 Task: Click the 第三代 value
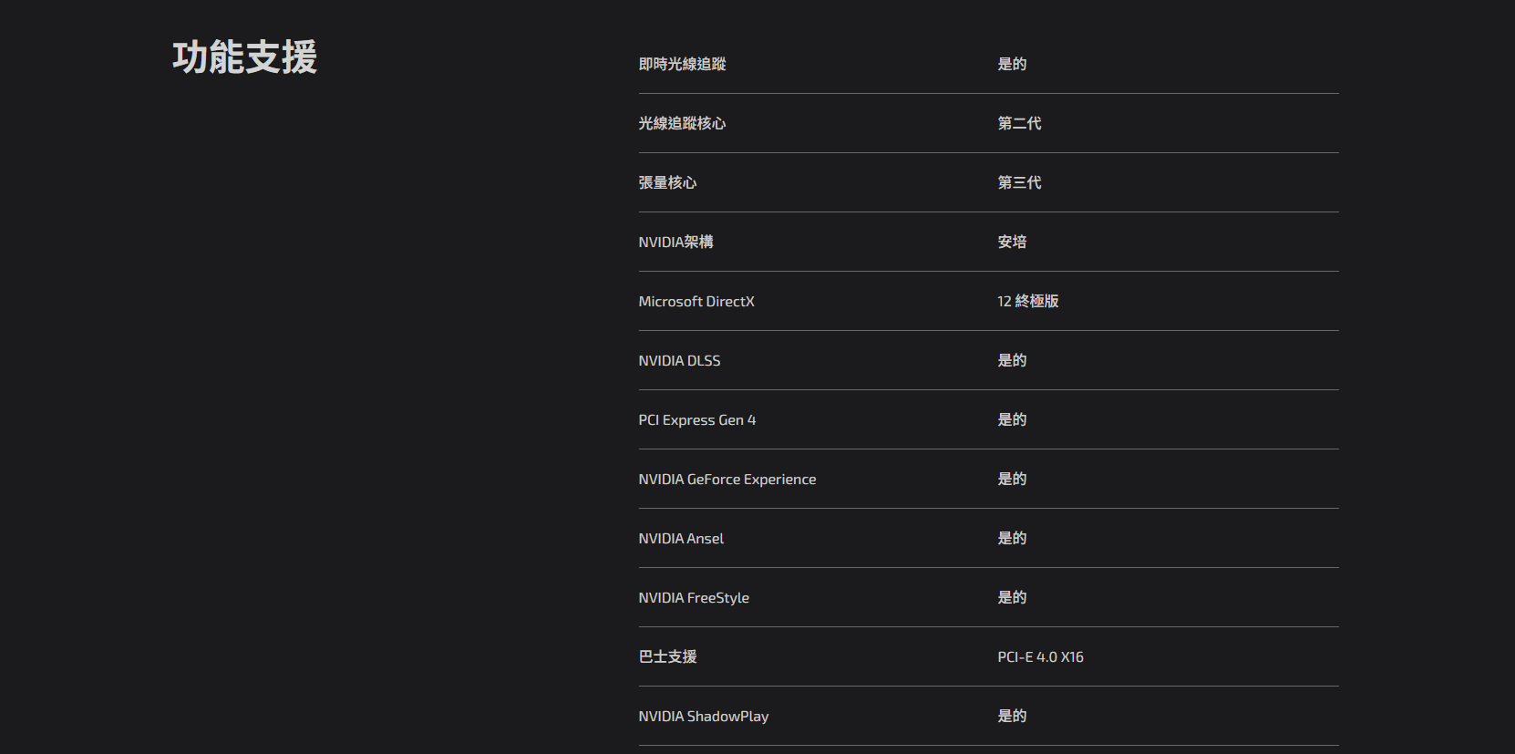click(1019, 182)
